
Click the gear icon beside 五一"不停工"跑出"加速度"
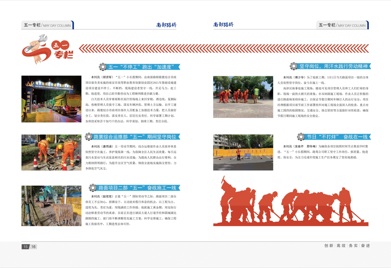[103, 67]
